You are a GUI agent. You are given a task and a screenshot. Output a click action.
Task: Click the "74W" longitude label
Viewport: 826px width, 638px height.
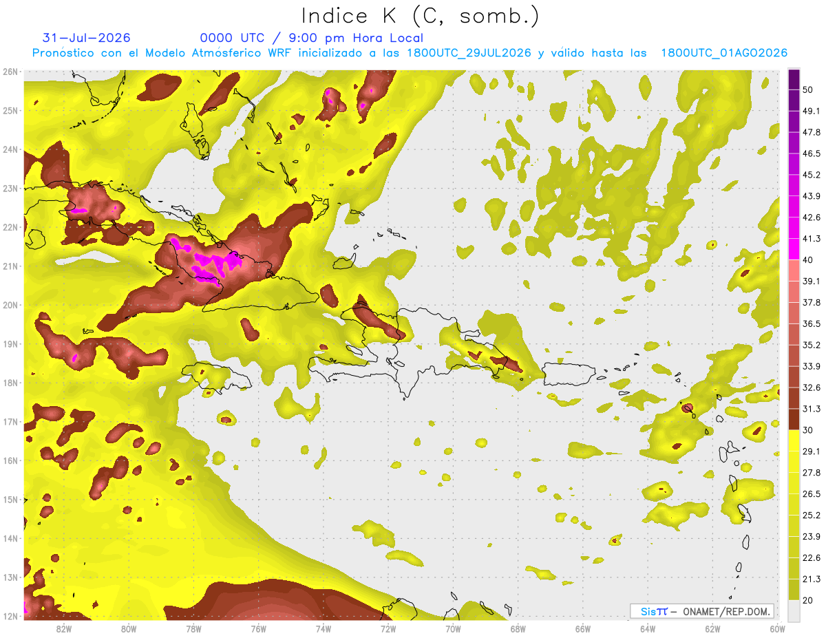point(324,628)
